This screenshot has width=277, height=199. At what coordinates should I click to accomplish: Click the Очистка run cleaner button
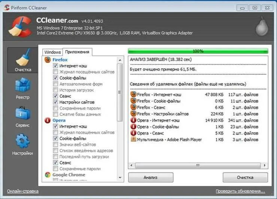(245, 177)
